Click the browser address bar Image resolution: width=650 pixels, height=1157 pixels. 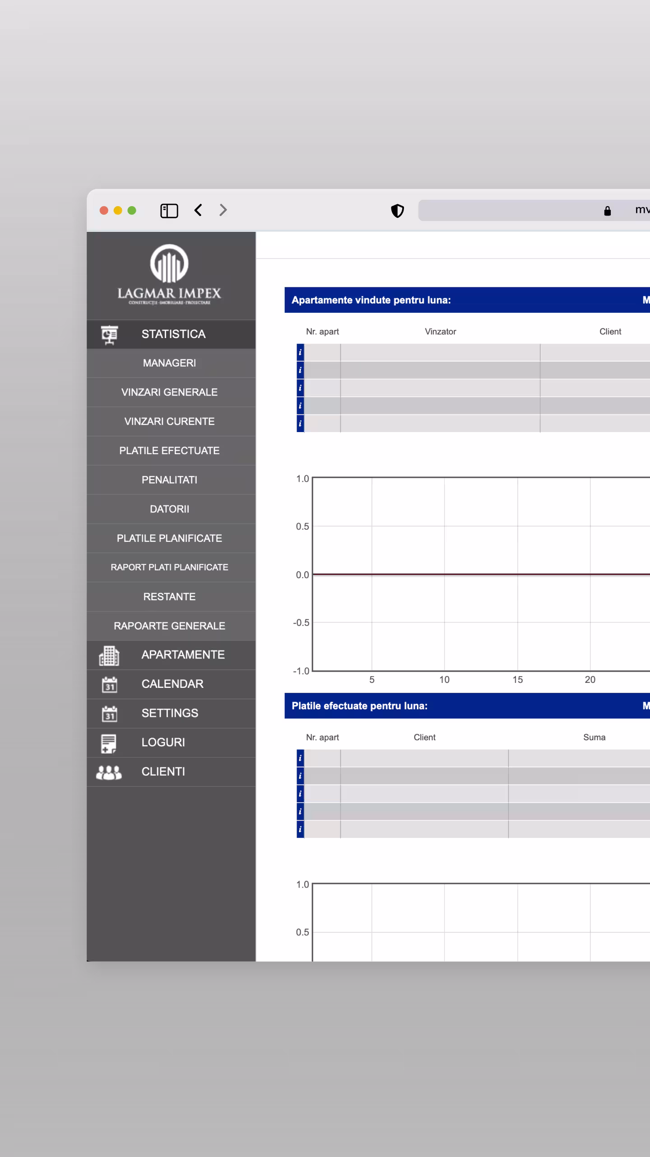point(534,211)
